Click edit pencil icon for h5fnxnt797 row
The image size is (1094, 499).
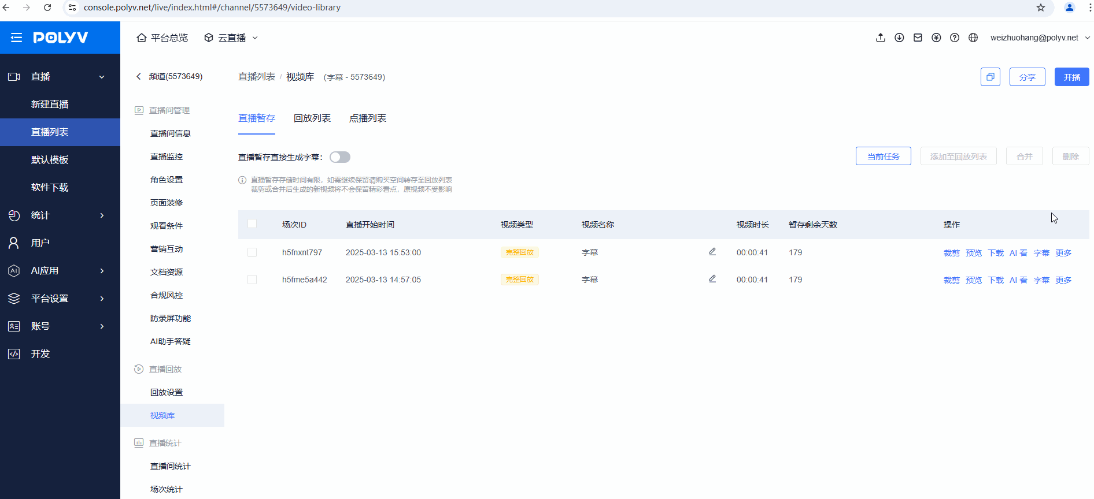point(712,252)
